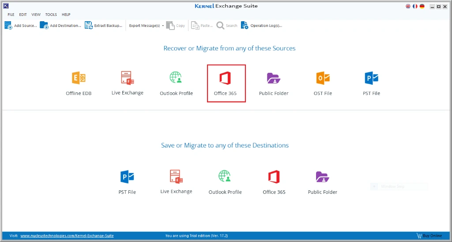The image size is (452, 242).
Task: Pick Office 365 as source
Action: [226, 83]
